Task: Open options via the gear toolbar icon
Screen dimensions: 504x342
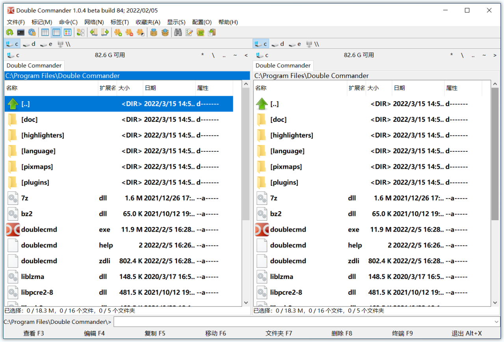Action: coord(32,32)
